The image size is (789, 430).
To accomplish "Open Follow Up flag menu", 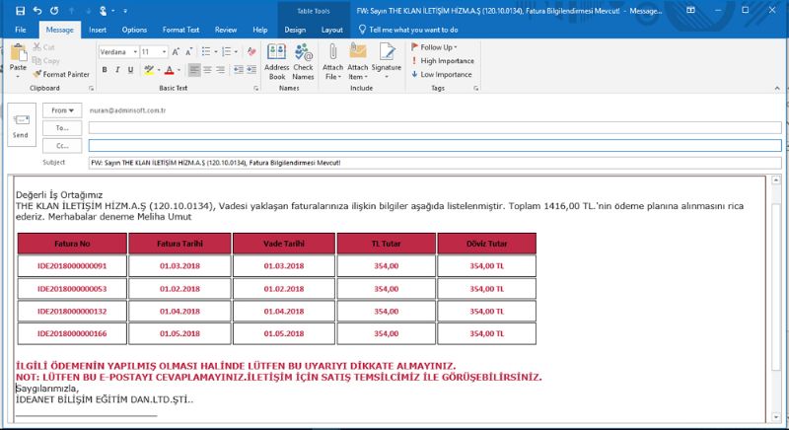I will pos(434,47).
